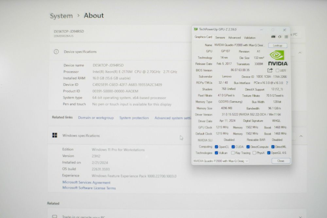This screenshot has width=327, height=218.
Task: Click the Subvendor Lenovo field
Action: coord(227,76)
